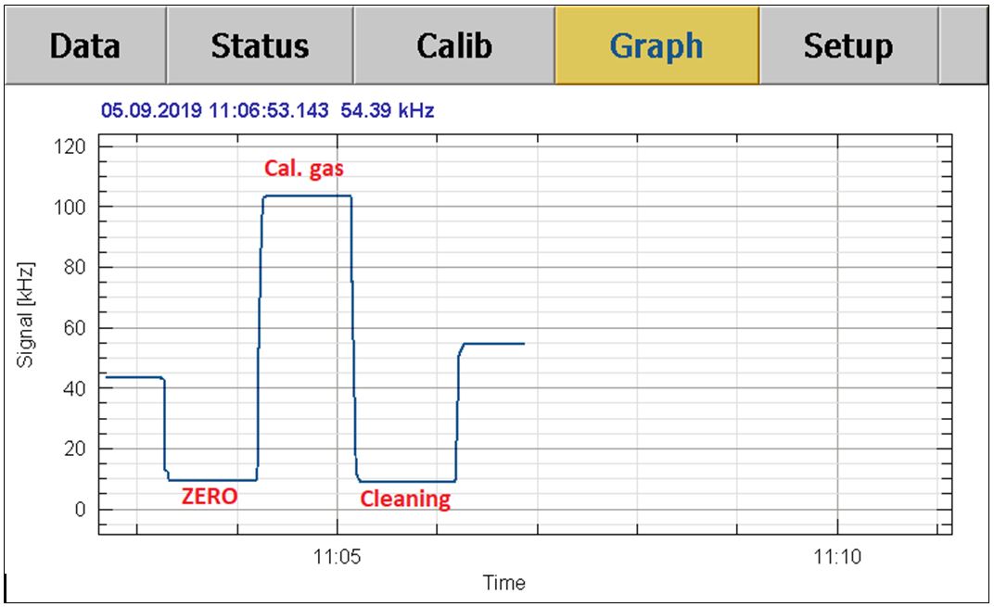Click the red 'Cleaning' annotation label
Viewport: 994px width, 607px height.
click(x=405, y=500)
